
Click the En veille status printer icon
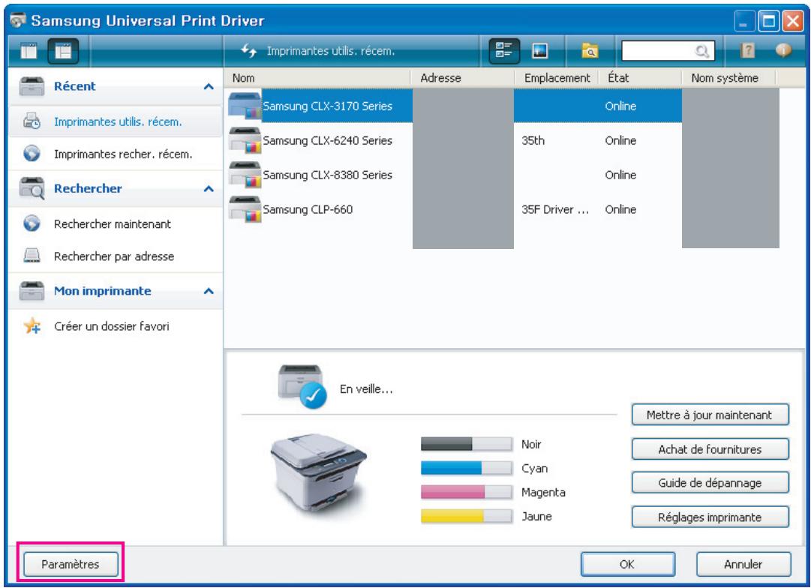(302, 385)
